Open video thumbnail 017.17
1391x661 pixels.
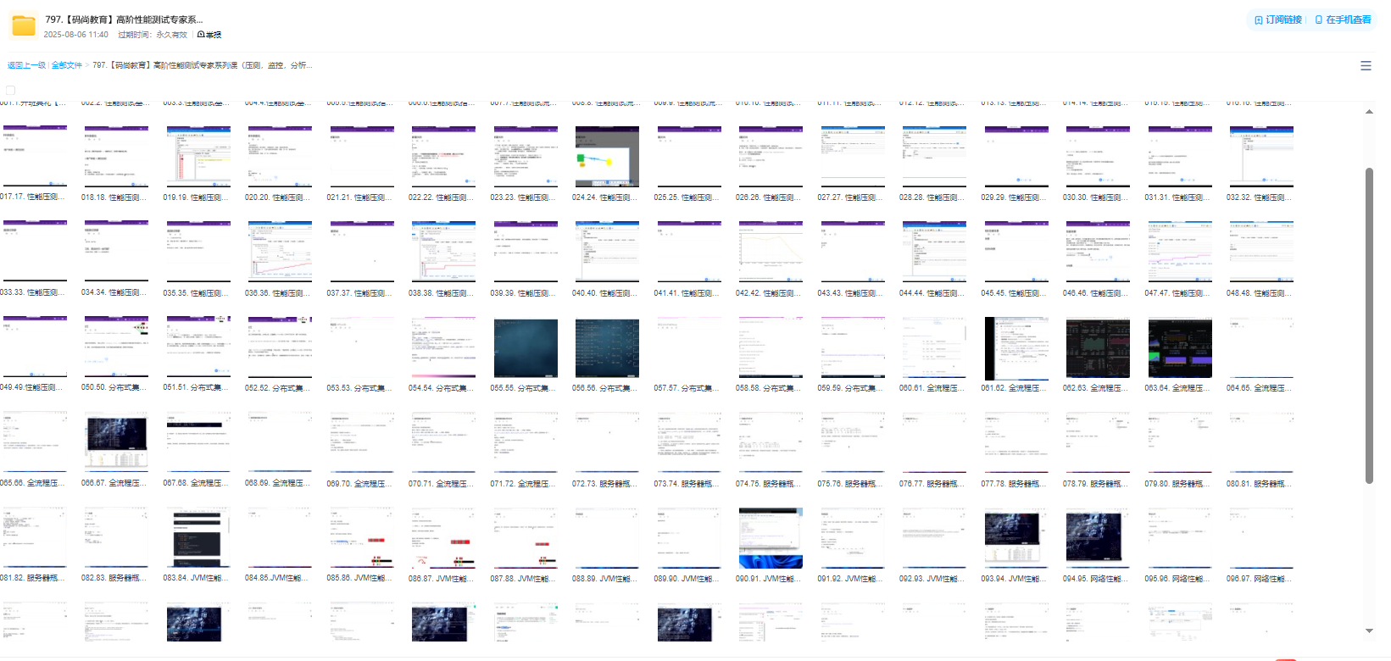(x=35, y=157)
